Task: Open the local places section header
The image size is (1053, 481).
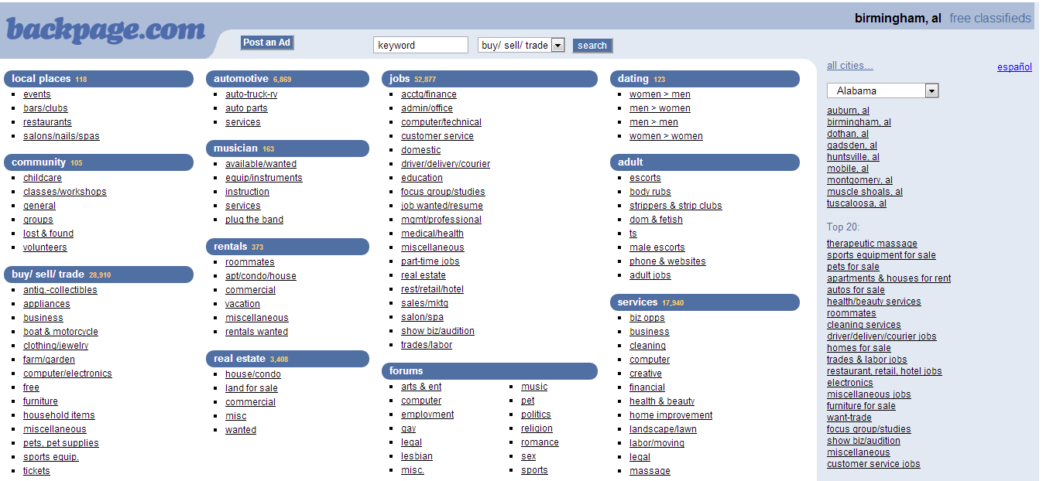Action: pos(98,79)
